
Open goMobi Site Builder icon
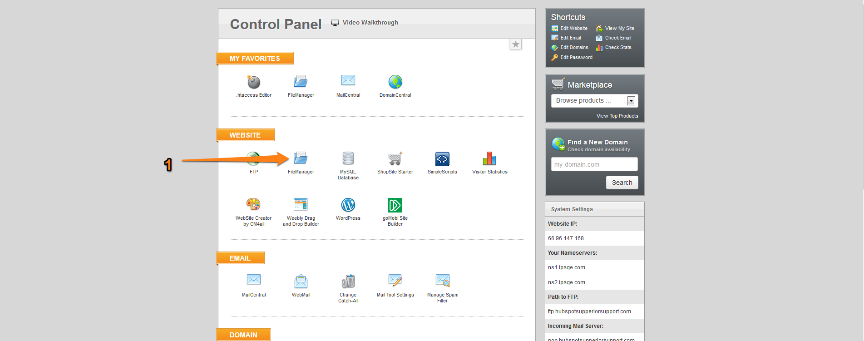[395, 205]
